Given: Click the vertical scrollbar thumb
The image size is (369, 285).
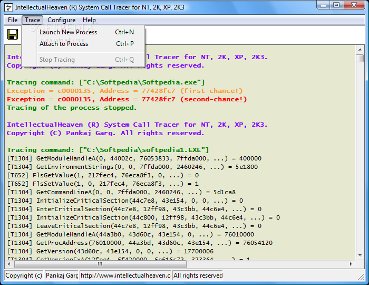Looking at the screenshot, I should (360, 58).
